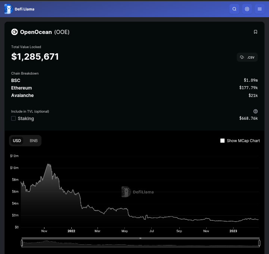
Task: Click the $10m y-axis label
Action: pyautogui.click(x=14, y=168)
